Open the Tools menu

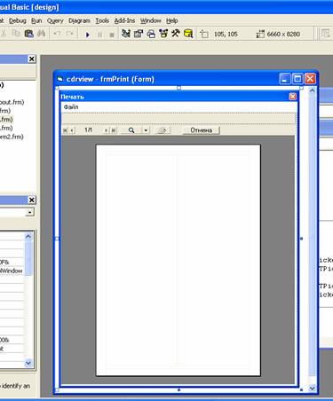point(102,20)
